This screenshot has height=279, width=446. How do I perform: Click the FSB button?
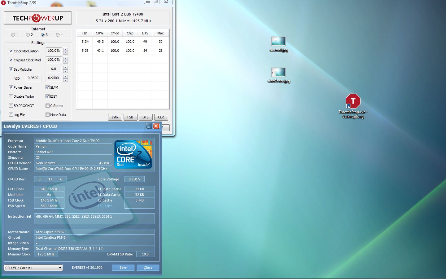tap(130, 117)
